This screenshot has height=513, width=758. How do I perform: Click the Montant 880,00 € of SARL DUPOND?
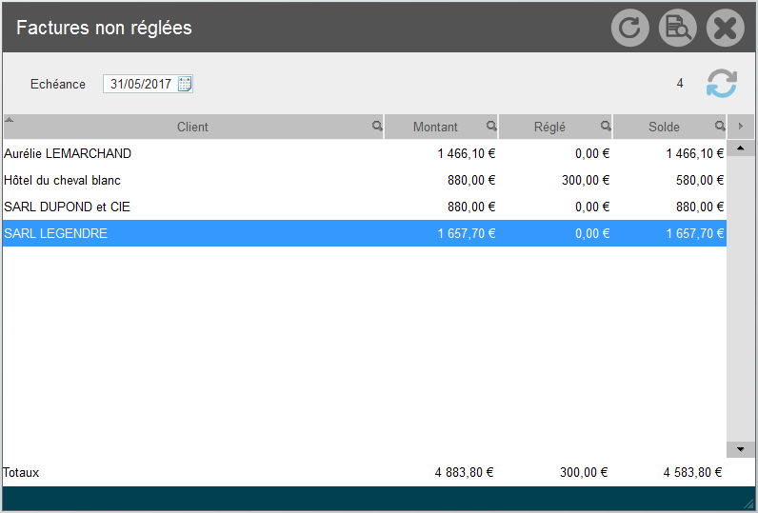[471, 207]
